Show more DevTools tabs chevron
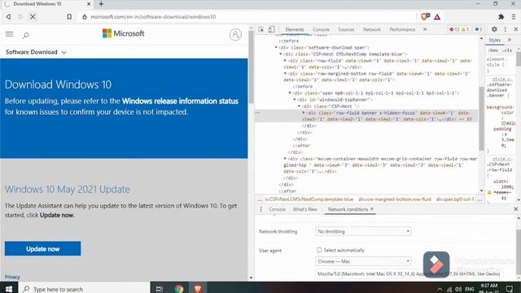 425,29
